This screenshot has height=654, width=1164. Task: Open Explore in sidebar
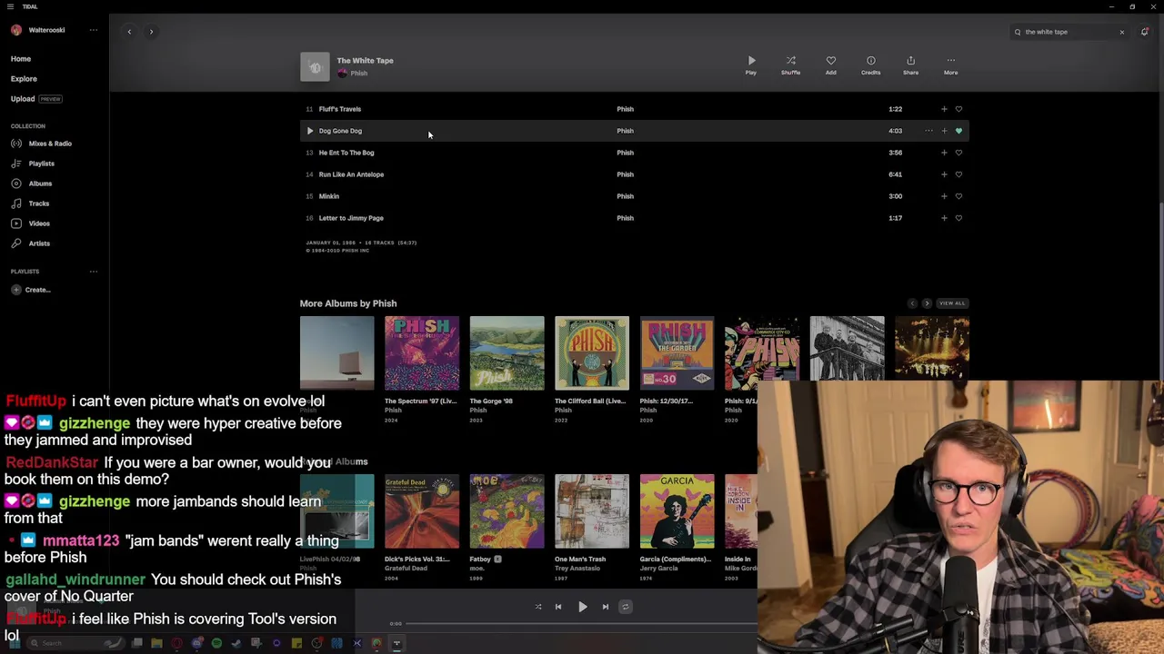coord(24,79)
